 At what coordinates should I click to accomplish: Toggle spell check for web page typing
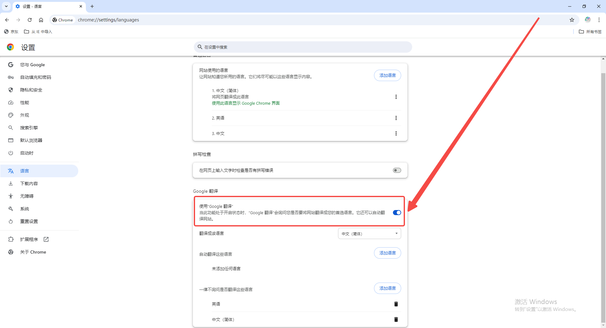[x=397, y=170]
